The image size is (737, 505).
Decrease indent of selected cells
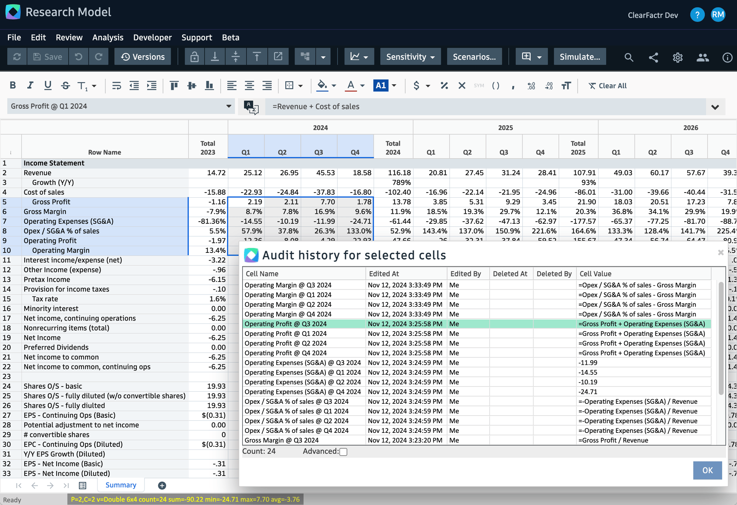pos(134,85)
